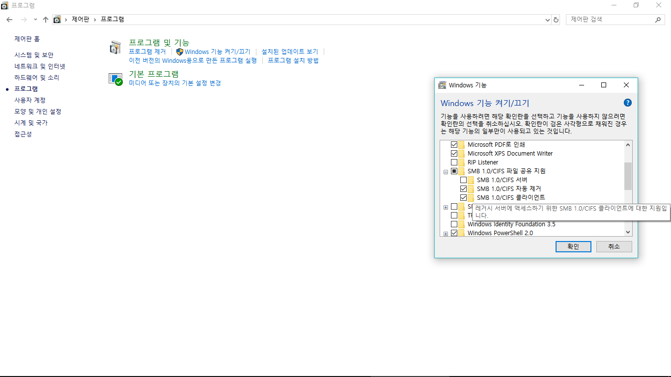The width and height of the screenshot is (671, 377).
Task: Check the SMB 1.0/CIFS 서버 checkbox
Action: (463, 180)
